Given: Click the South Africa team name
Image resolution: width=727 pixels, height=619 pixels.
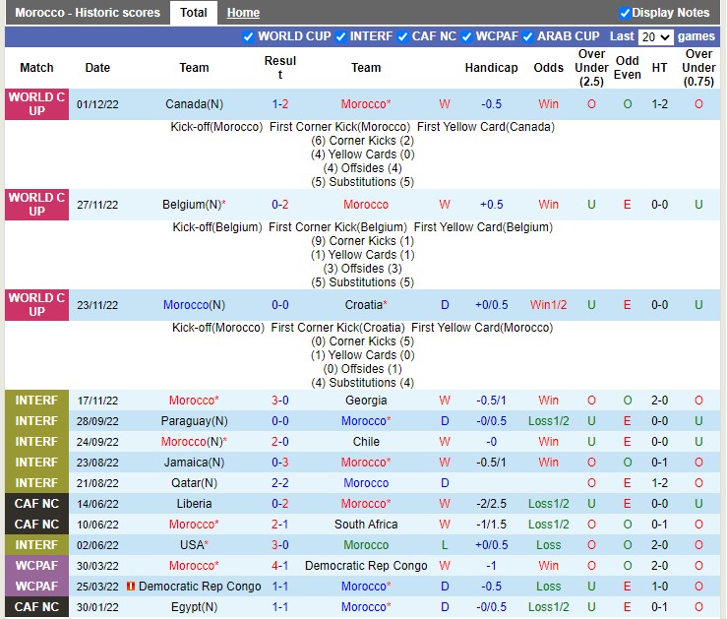Looking at the screenshot, I should (x=366, y=524).
